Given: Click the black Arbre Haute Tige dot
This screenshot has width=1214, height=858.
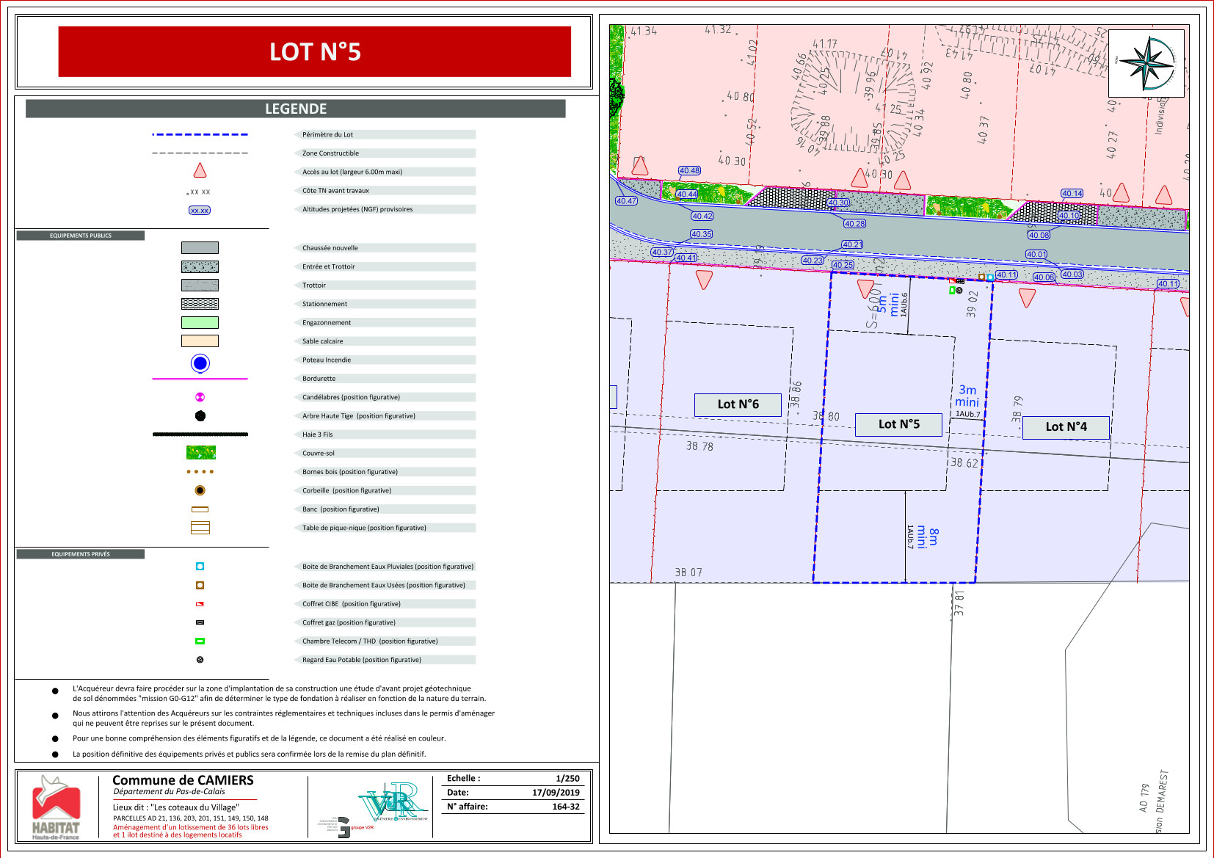Looking at the screenshot, I should 200,415.
